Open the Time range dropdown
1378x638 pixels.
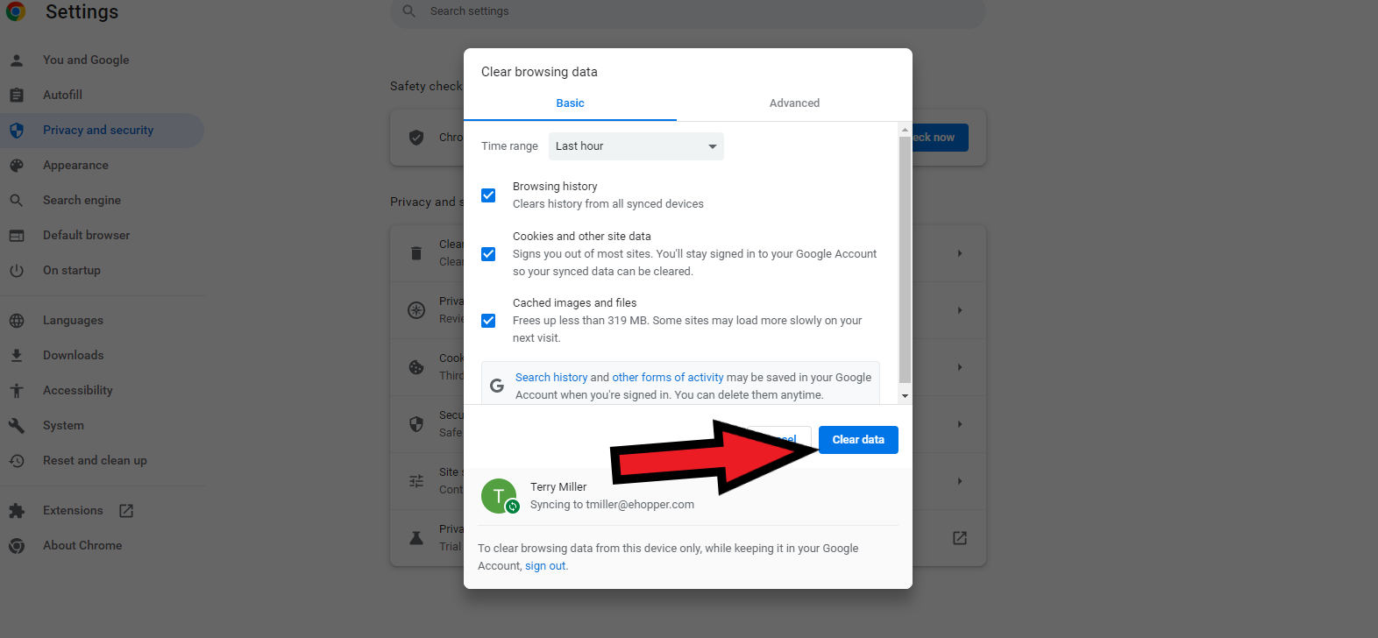[636, 146]
